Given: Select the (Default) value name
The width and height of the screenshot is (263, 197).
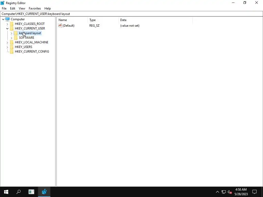Looking at the screenshot, I should [x=68, y=26].
